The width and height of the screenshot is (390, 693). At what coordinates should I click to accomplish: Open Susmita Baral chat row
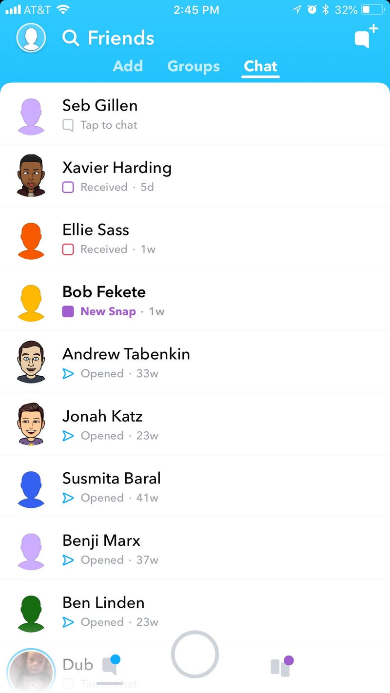click(x=195, y=486)
